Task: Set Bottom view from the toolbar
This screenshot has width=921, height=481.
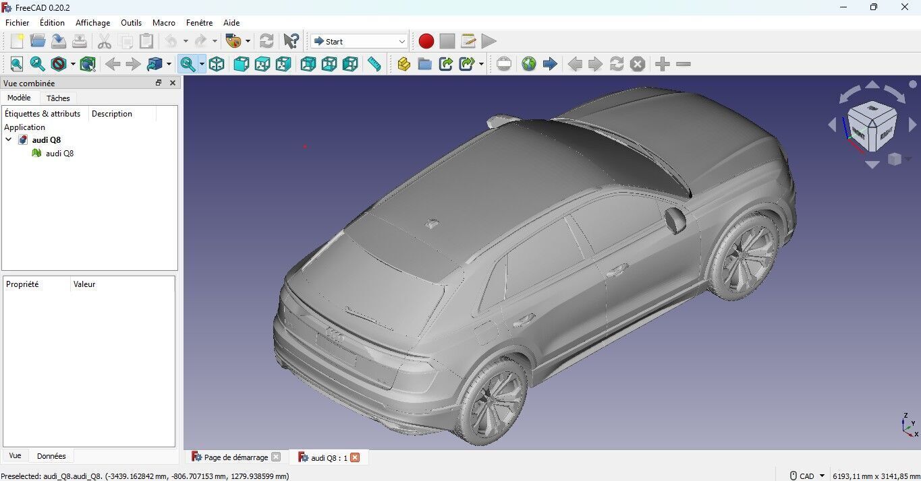Action: coord(329,64)
